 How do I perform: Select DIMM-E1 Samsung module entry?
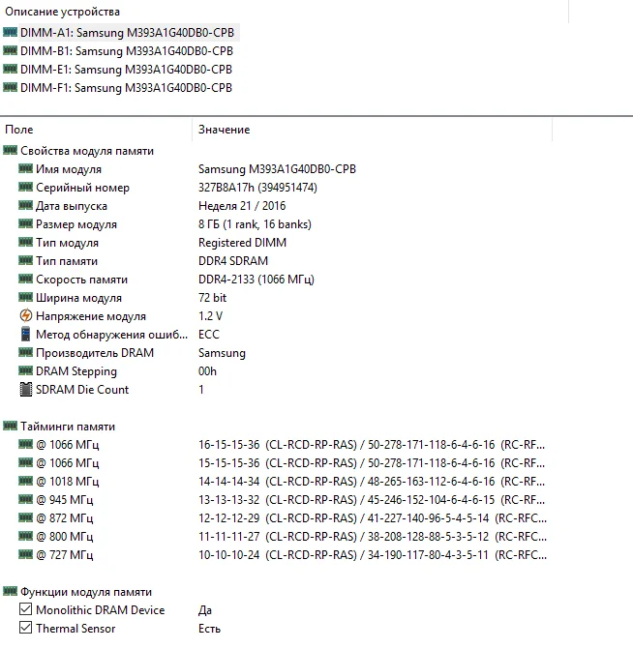(127, 69)
